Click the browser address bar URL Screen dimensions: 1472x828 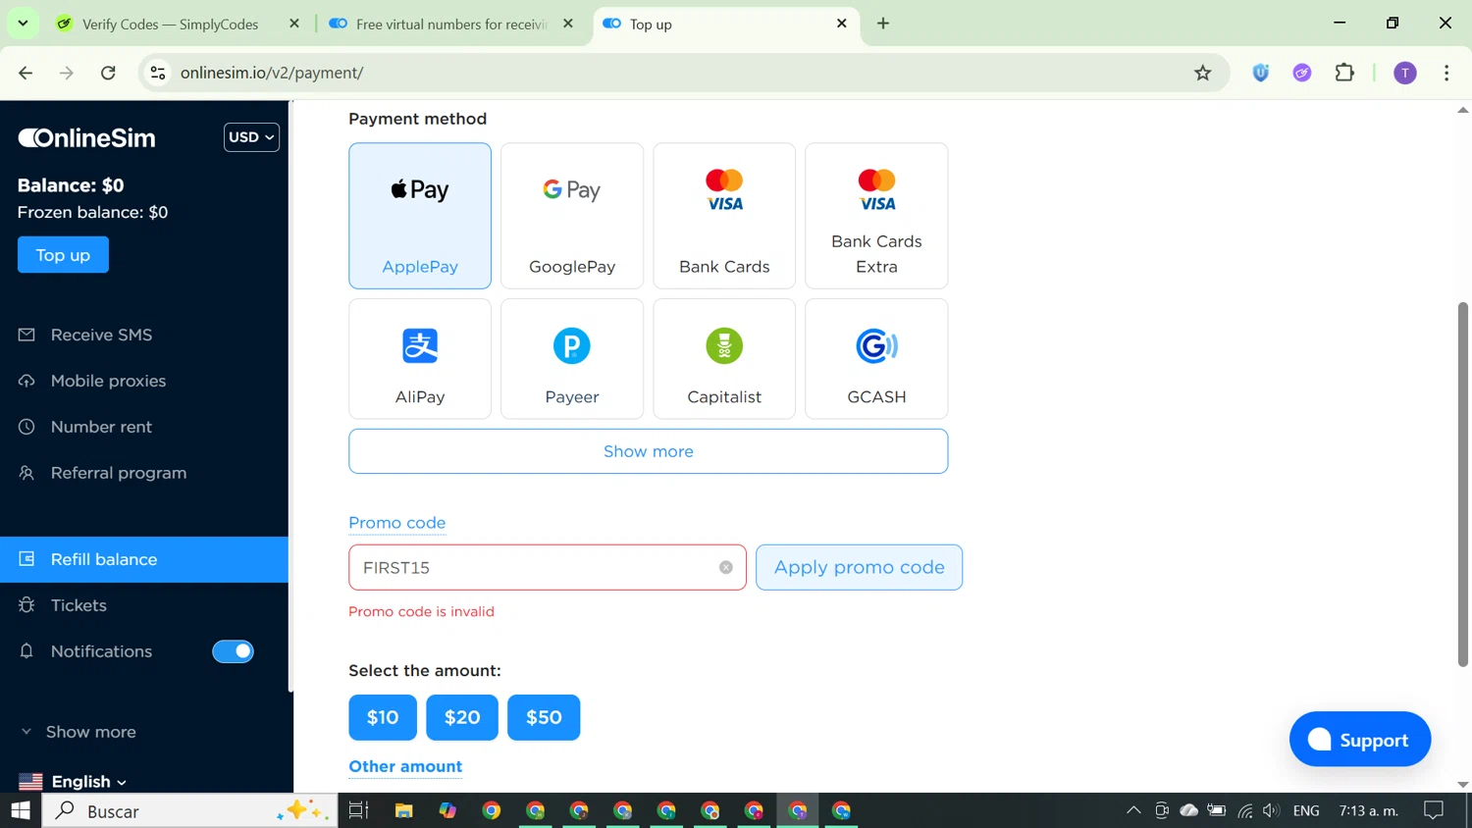(x=272, y=73)
